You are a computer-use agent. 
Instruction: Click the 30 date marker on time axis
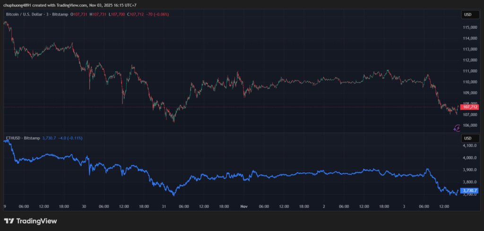[x=84, y=206]
